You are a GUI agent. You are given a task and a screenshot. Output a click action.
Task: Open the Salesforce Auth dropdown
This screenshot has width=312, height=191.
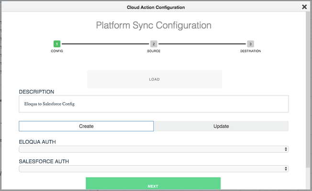click(154, 169)
